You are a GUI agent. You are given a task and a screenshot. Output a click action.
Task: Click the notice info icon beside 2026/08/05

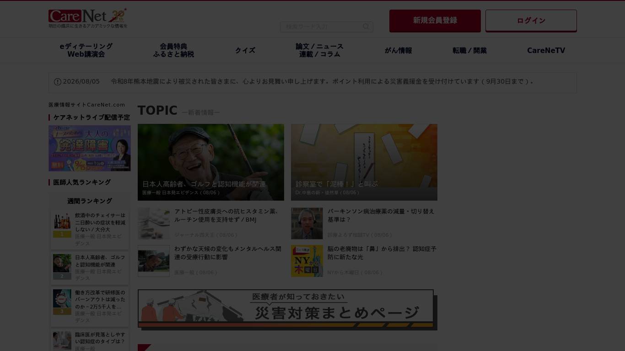coord(58,82)
